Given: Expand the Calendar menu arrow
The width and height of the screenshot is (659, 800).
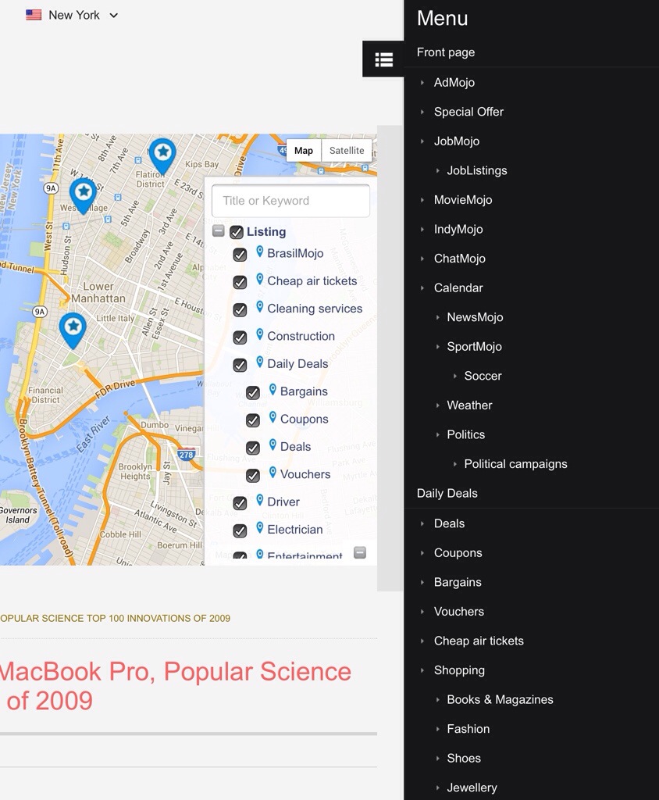Looking at the screenshot, I should [422, 287].
